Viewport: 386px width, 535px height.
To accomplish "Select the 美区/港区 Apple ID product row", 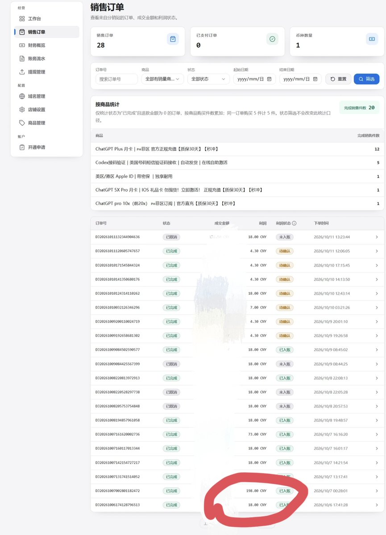I will point(237,177).
